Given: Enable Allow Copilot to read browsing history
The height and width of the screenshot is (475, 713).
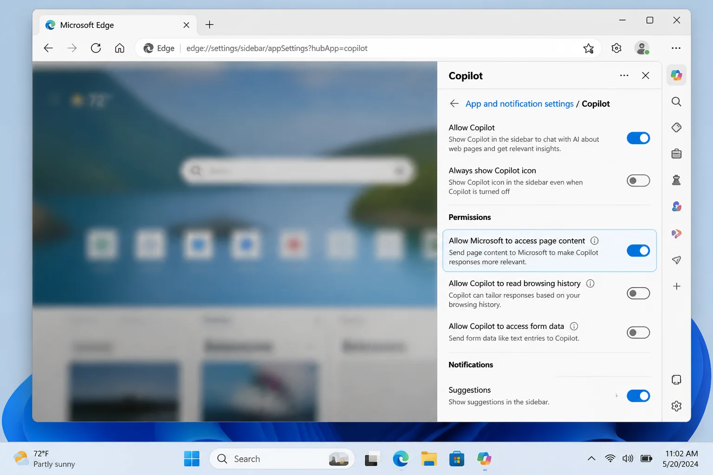Looking at the screenshot, I should 638,294.
